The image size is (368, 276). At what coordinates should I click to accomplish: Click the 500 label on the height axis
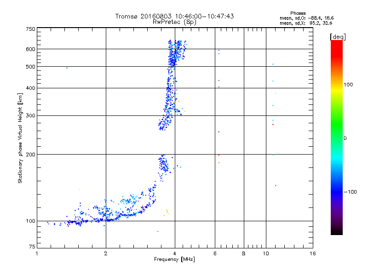pos(30,67)
